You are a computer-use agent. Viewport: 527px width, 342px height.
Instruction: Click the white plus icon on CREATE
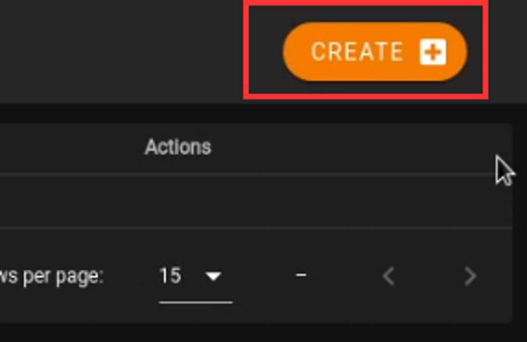433,52
